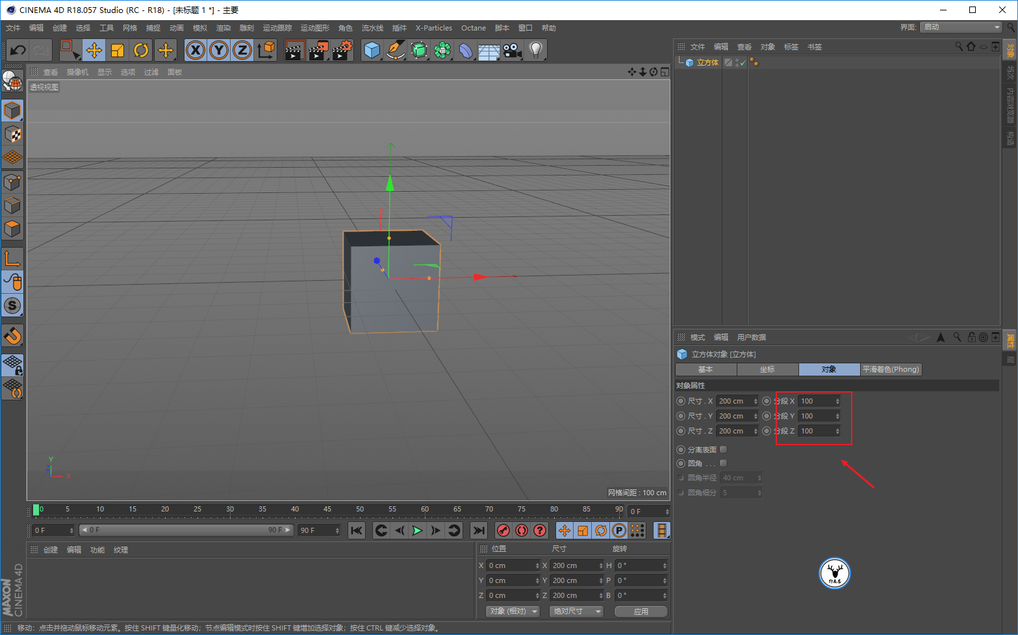Viewport: 1018px width, 635px height.
Task: Select Points mode icon in left toolbar
Action: [x=12, y=182]
